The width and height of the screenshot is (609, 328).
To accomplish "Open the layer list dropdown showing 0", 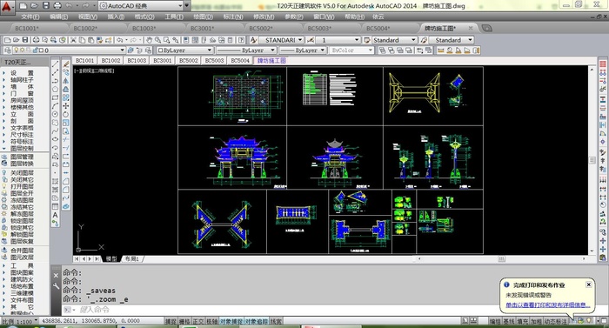I will [x=64, y=50].
